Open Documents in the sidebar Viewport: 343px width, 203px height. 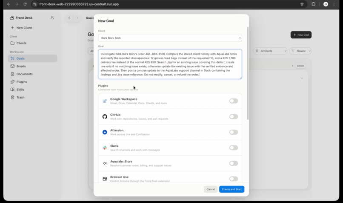point(33,74)
